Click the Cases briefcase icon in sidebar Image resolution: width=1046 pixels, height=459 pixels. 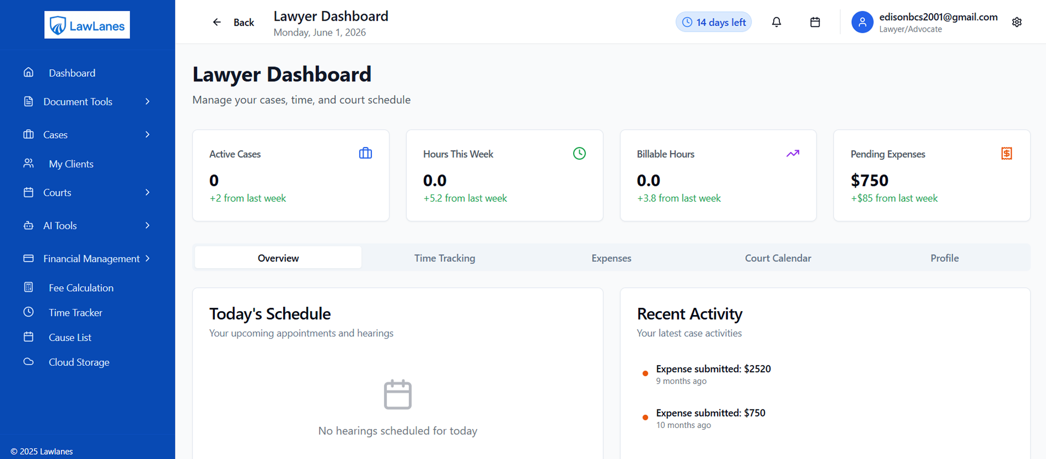[x=28, y=134]
